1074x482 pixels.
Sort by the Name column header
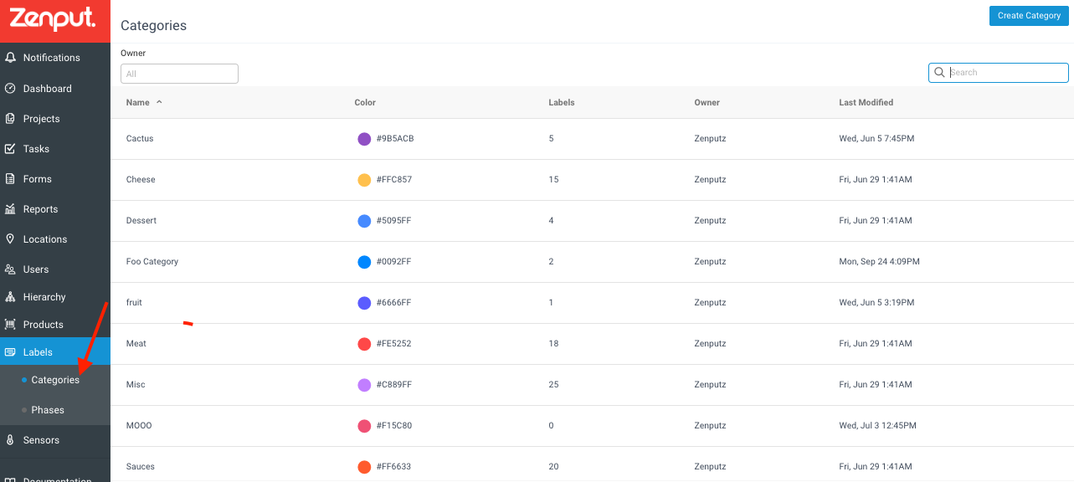pos(138,103)
